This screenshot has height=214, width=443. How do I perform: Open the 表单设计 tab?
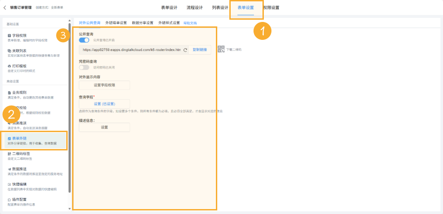pyautogui.click(x=169, y=8)
